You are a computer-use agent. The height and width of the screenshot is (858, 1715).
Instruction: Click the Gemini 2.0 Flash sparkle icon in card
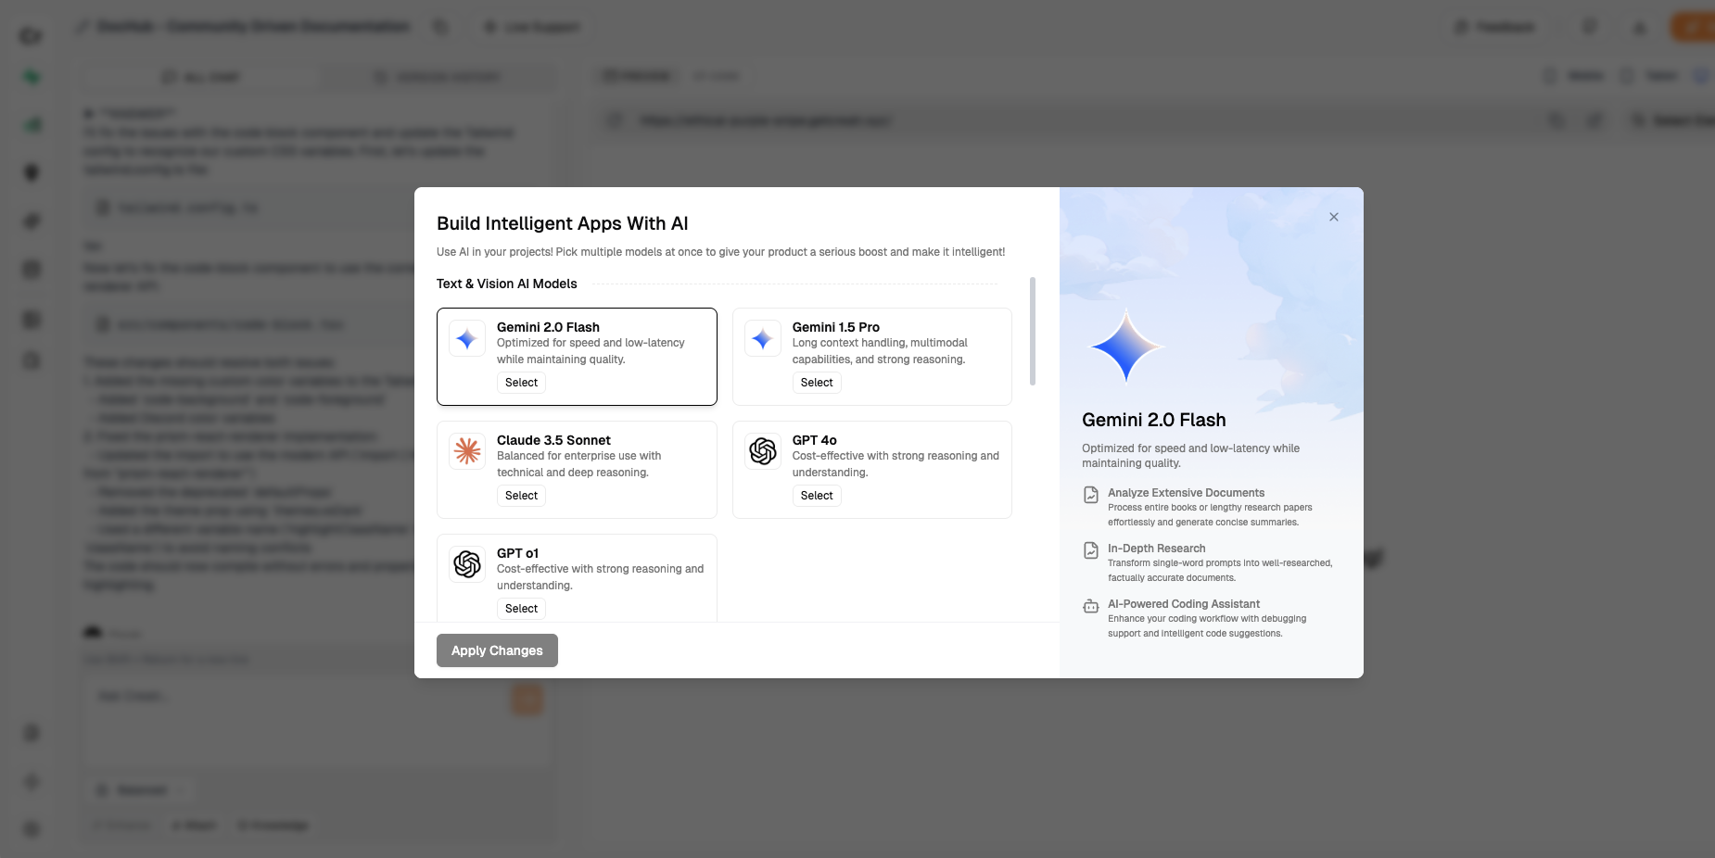coord(467,339)
